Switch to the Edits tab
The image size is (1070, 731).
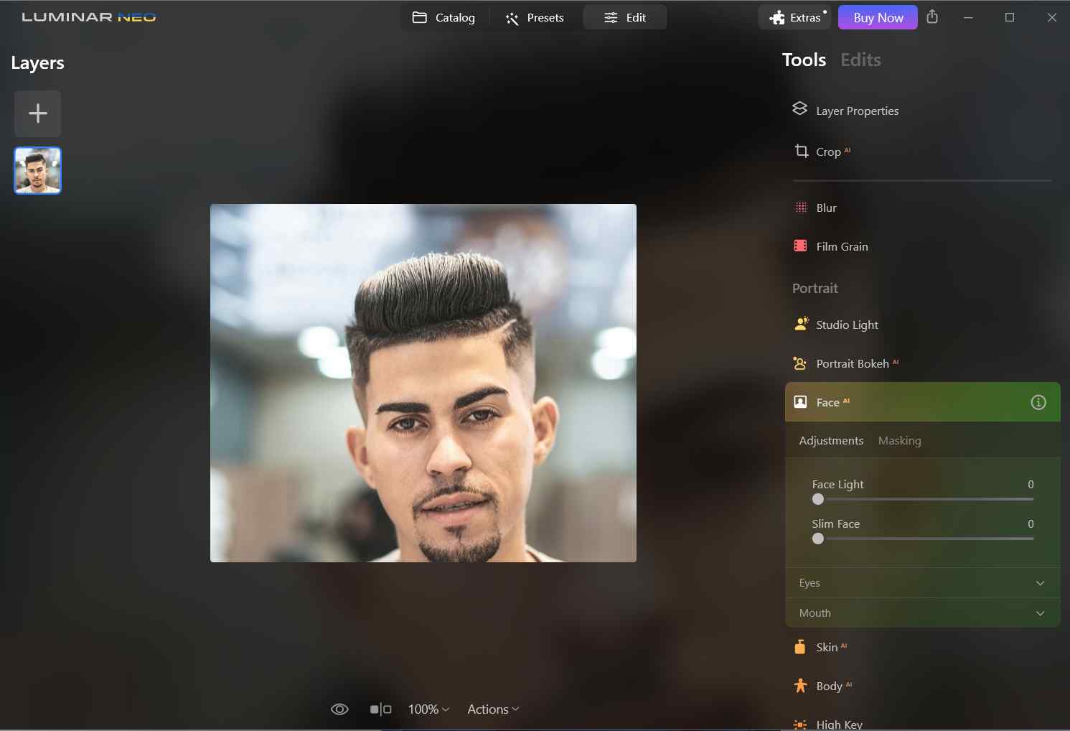[x=860, y=60]
